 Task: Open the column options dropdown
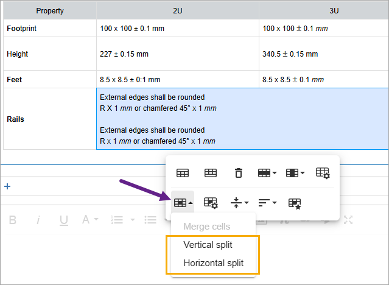(295, 173)
